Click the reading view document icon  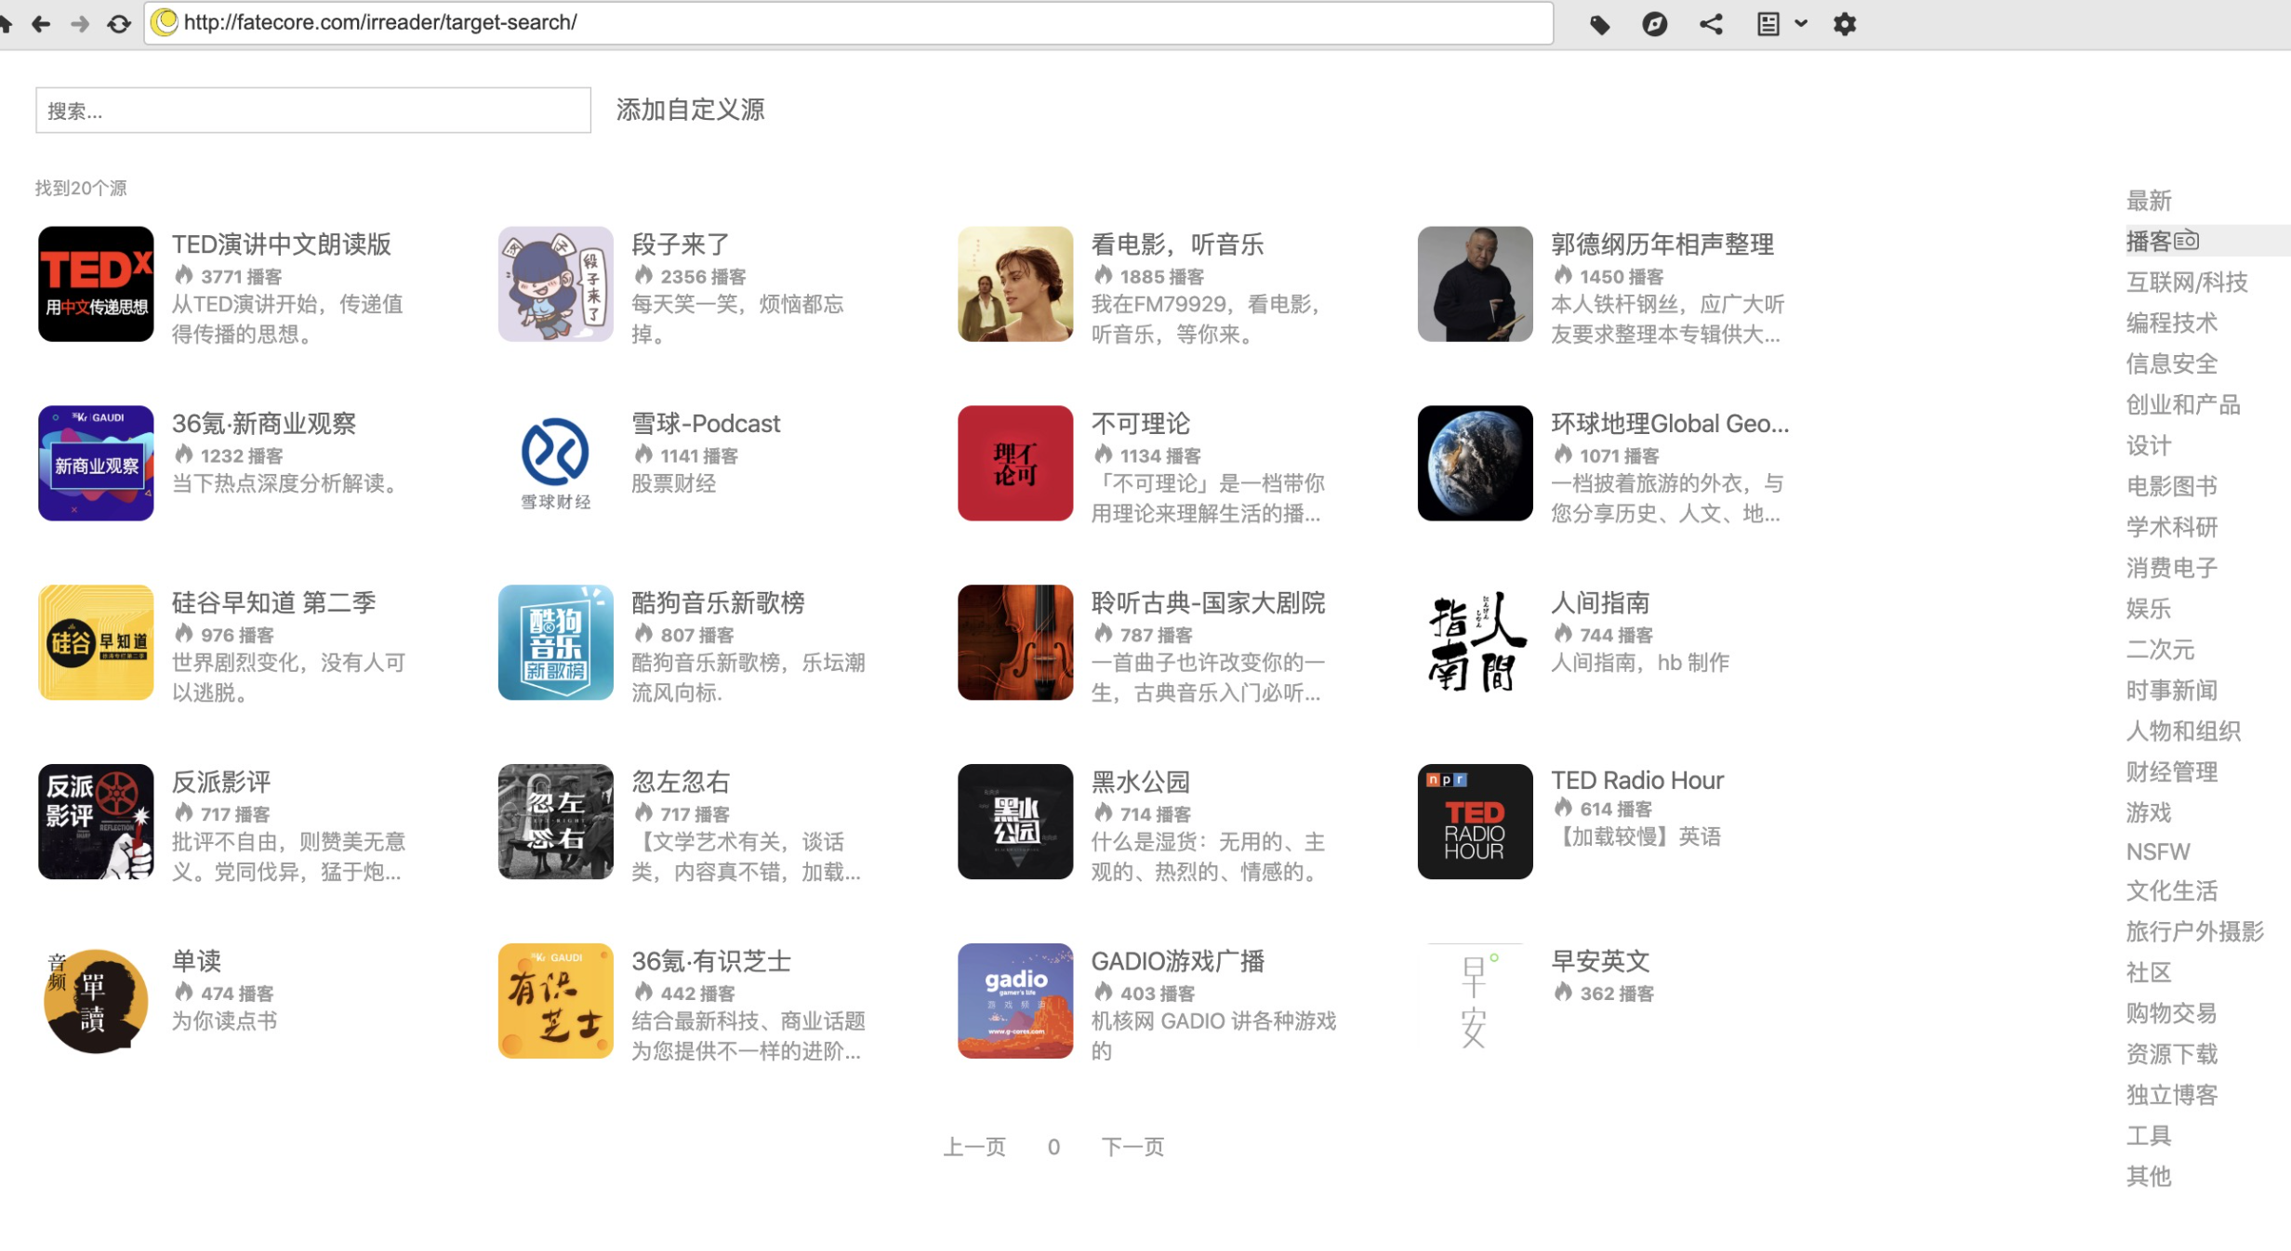(x=1769, y=23)
